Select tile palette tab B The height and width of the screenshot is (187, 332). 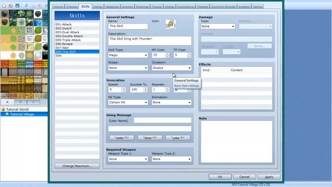click(21, 102)
